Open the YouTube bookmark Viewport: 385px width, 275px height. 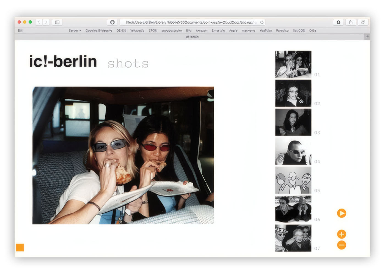tap(266, 31)
